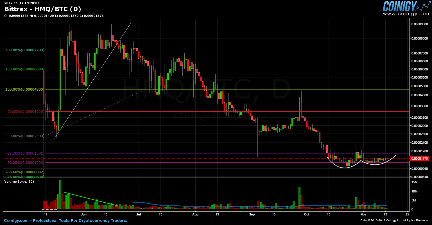The width and height of the screenshot is (432, 225).
Task: Click the OHLC values readout line
Action: pyautogui.click(x=54, y=16)
